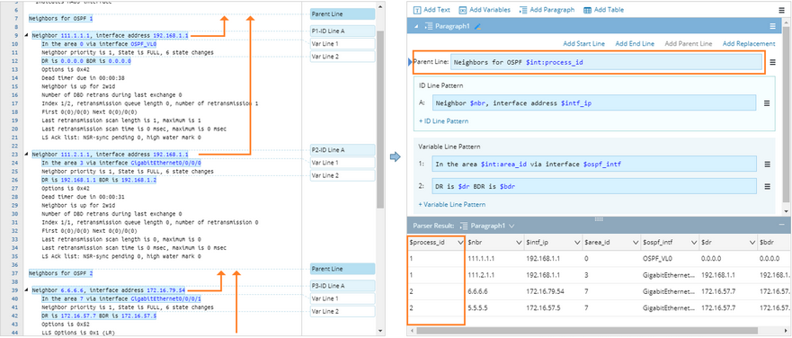Image resolution: width=792 pixels, height=338 pixels.
Task: Open the Parser Result Paragraph1 selector
Action: pos(487,226)
